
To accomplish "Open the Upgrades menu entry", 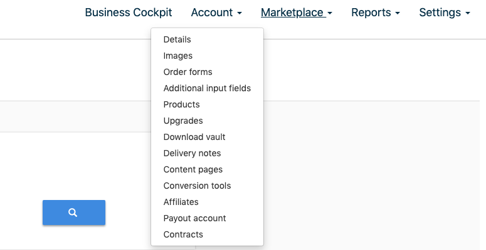I will click(x=183, y=121).
